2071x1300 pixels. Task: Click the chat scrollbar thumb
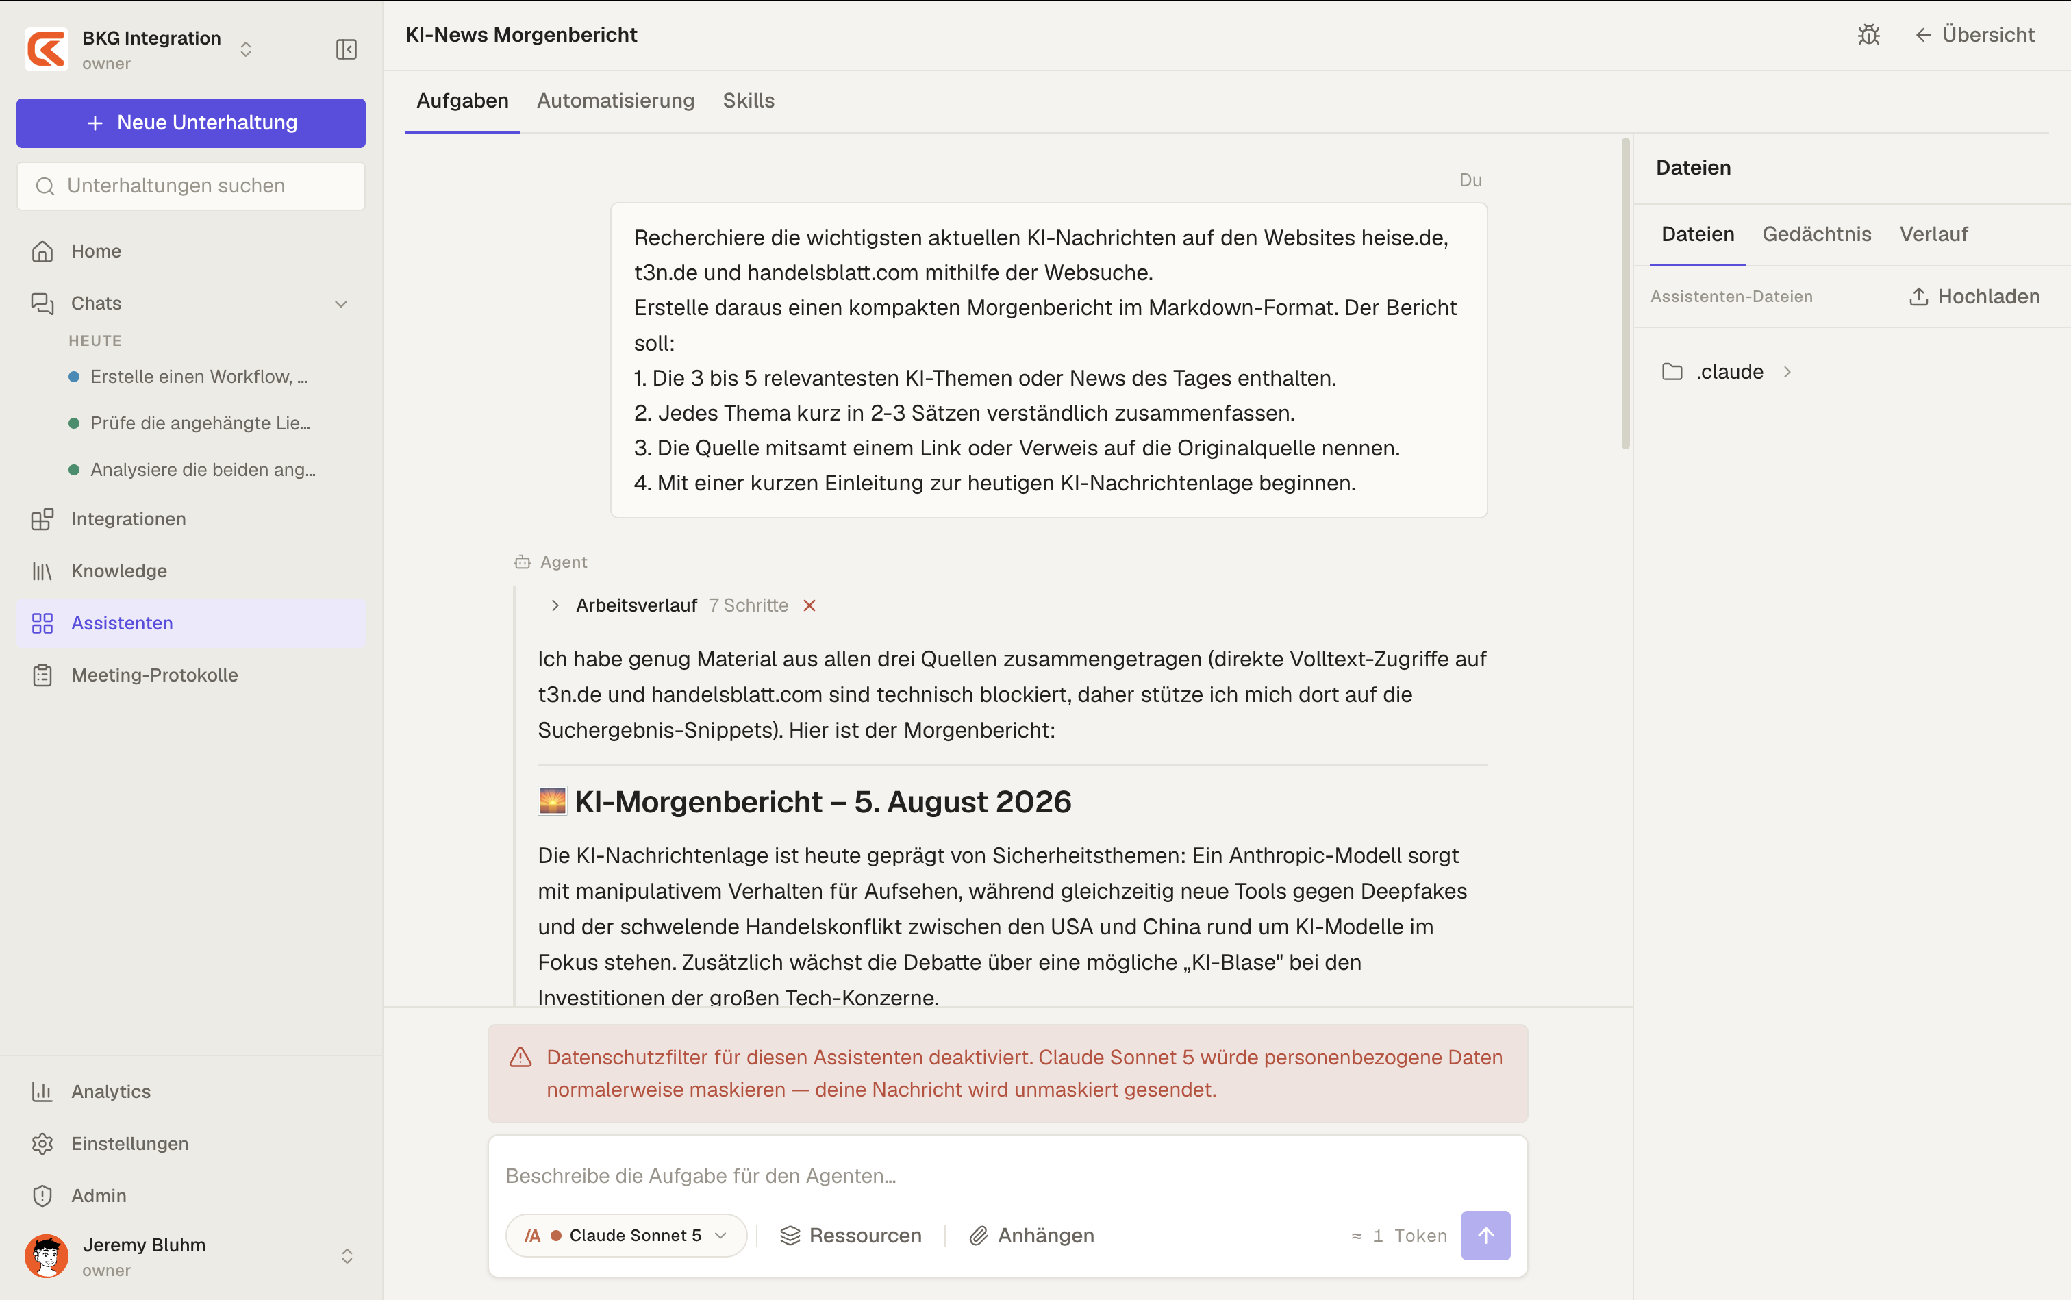tap(1625, 293)
